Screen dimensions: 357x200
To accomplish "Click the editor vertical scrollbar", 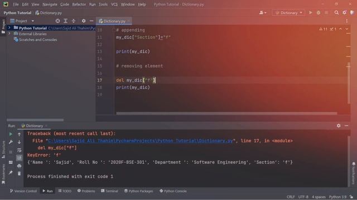I will point(349,83).
